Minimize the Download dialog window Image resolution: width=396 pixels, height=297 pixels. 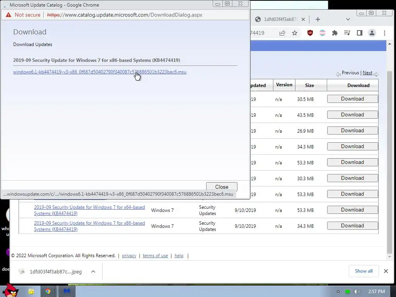click(x=218, y=3)
